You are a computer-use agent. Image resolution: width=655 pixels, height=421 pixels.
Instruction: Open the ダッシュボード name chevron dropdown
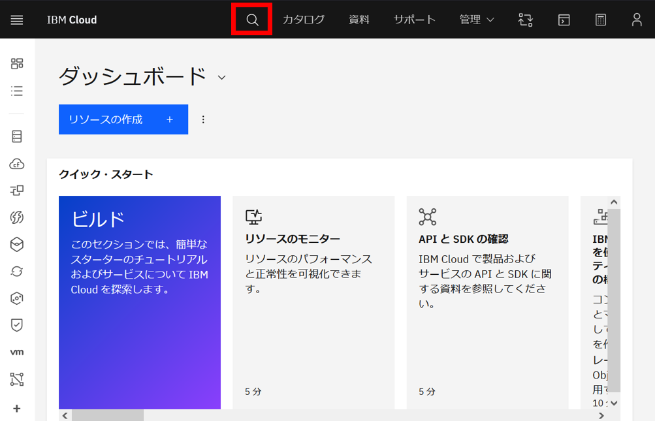pos(221,77)
